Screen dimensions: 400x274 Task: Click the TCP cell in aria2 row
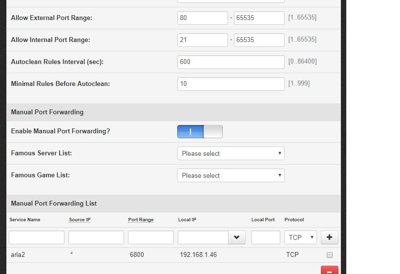pos(293,254)
